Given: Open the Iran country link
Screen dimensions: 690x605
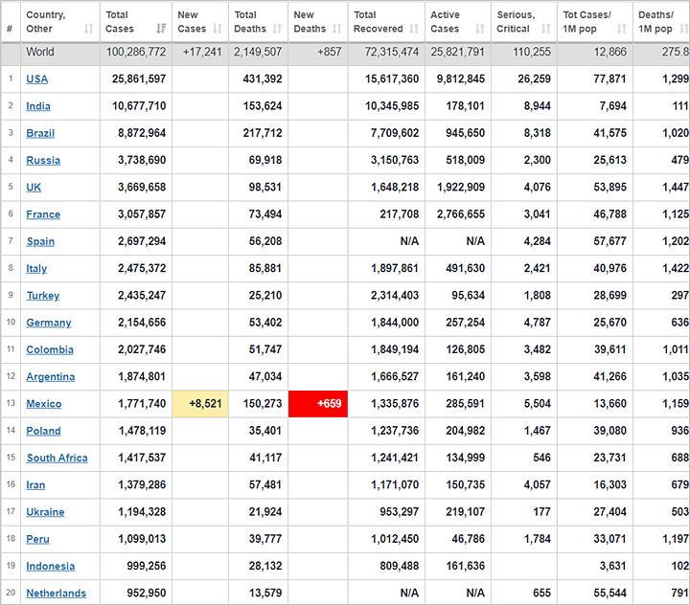Looking at the screenshot, I should click(x=35, y=485).
